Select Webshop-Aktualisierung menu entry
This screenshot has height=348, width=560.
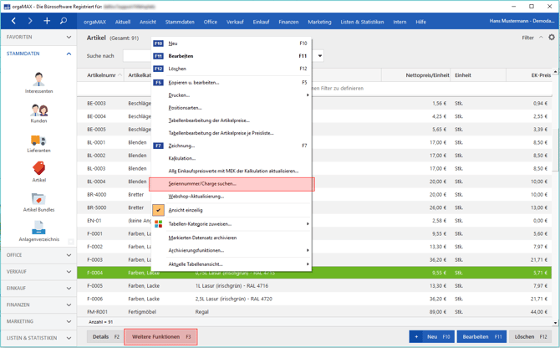[232, 197]
